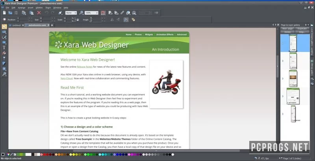The height and width of the screenshot is (161, 315).
Task: Open the Window menu
Action: point(57,7)
